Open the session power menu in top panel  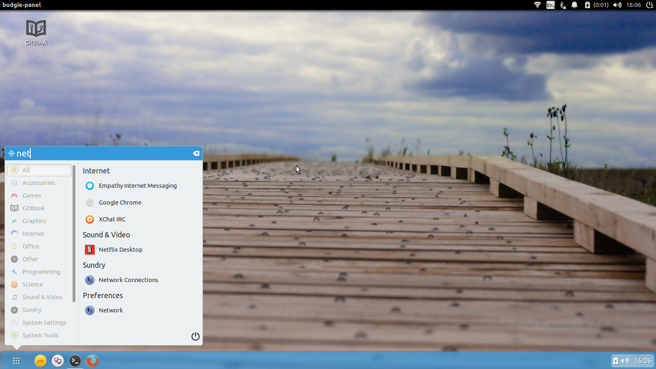(650, 5)
